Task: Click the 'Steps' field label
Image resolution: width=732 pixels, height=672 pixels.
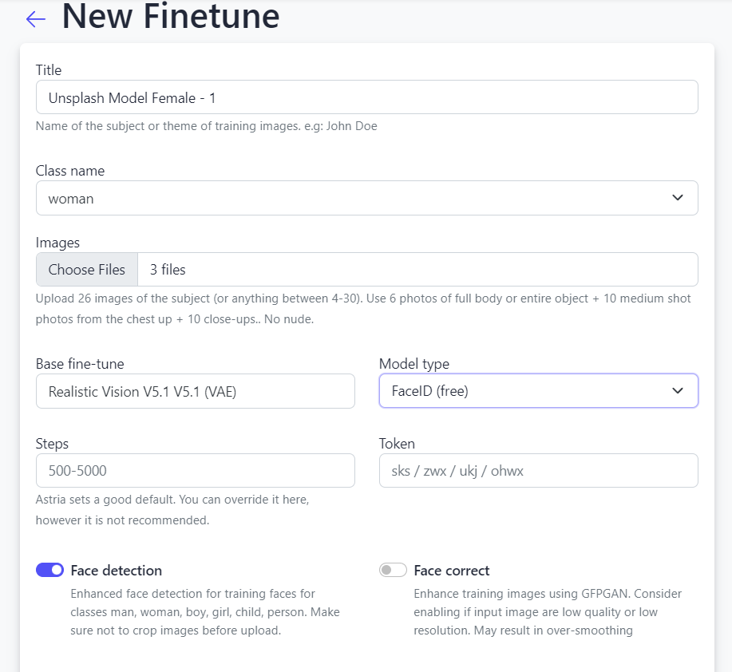Action: pos(52,444)
